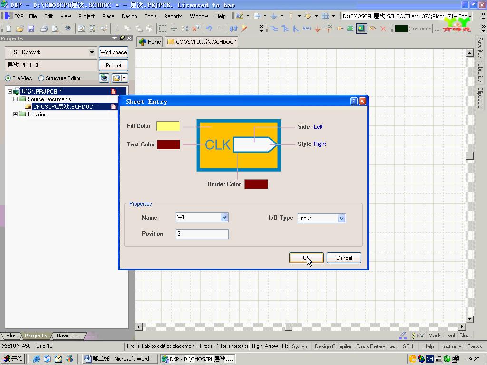Image resolution: width=487 pixels, height=365 pixels.
Task: Pin the Projects panel
Action: pyautogui.click(x=122, y=38)
